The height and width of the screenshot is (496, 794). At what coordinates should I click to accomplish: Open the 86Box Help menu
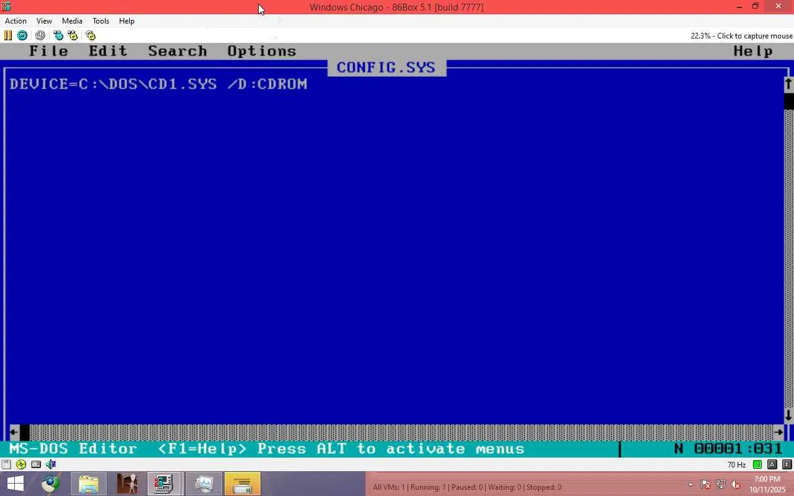click(x=127, y=20)
